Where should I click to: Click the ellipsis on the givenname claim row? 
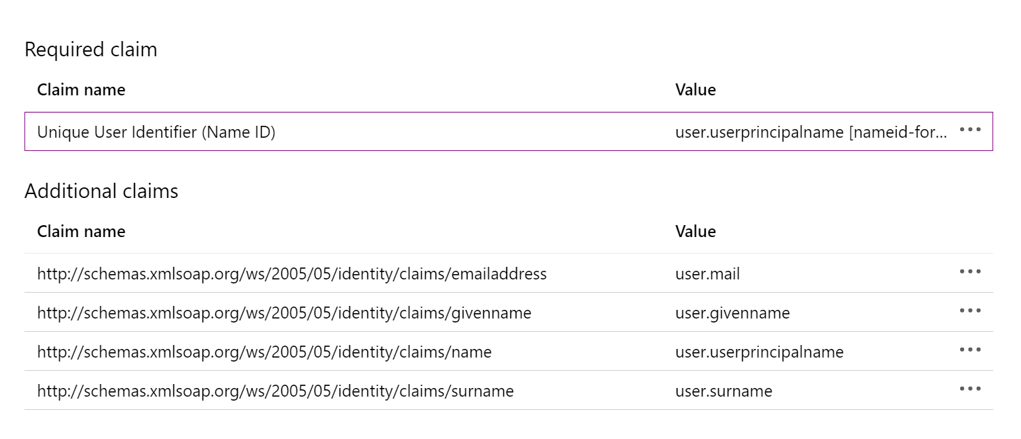(969, 311)
